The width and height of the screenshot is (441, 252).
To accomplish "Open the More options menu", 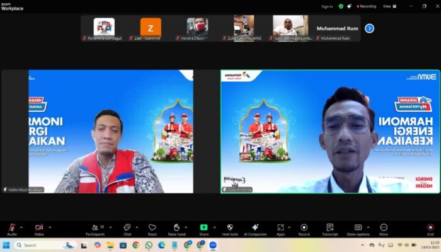I will [384, 227].
